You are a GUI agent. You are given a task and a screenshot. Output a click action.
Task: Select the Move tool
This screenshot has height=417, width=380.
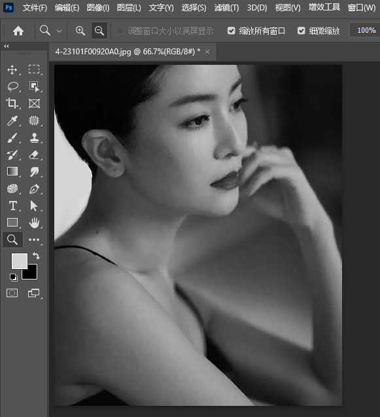pos(12,69)
